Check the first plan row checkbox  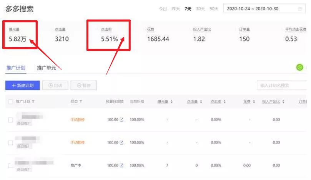[11, 120]
